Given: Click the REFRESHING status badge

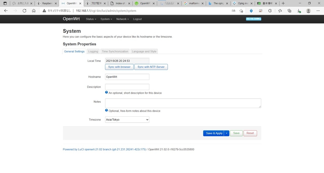Looking at the screenshot, I should 254,19.
